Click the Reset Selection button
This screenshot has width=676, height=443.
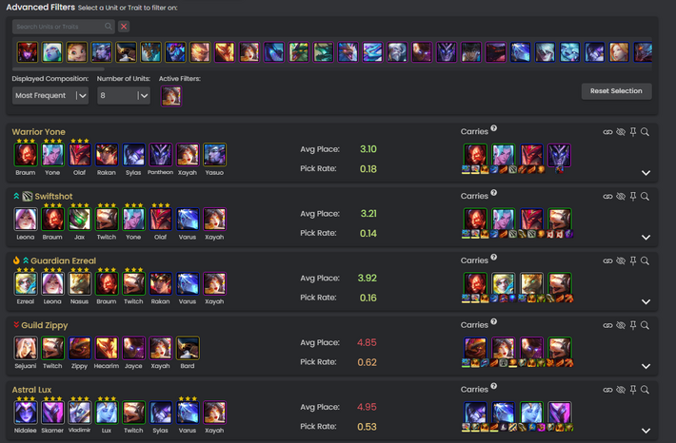point(616,91)
